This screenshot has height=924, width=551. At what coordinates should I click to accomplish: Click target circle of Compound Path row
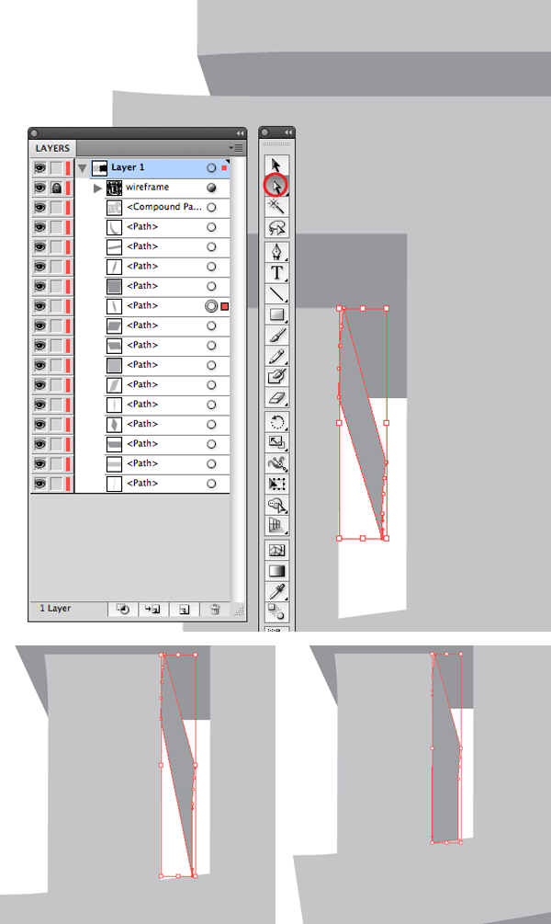click(211, 208)
